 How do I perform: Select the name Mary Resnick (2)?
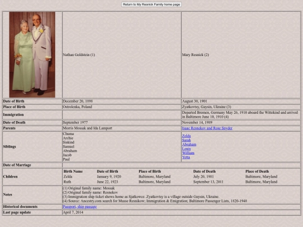195,55
